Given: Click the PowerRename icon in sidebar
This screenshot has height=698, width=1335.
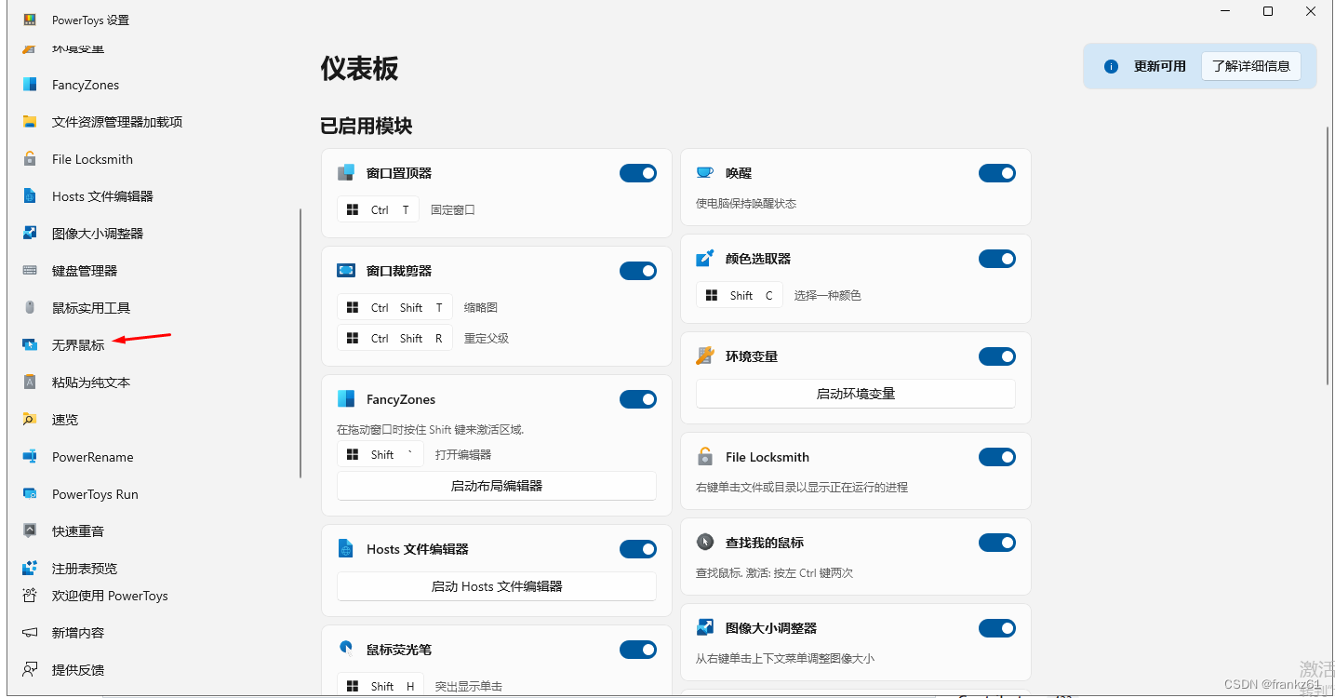Looking at the screenshot, I should coord(30,457).
